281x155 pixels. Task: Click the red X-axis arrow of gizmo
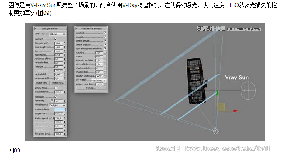pos(236,111)
